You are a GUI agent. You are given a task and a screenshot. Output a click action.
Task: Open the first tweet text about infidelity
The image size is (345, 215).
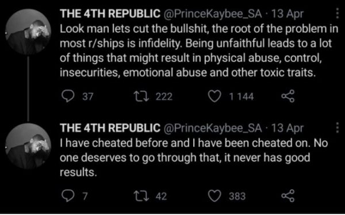[199, 51]
